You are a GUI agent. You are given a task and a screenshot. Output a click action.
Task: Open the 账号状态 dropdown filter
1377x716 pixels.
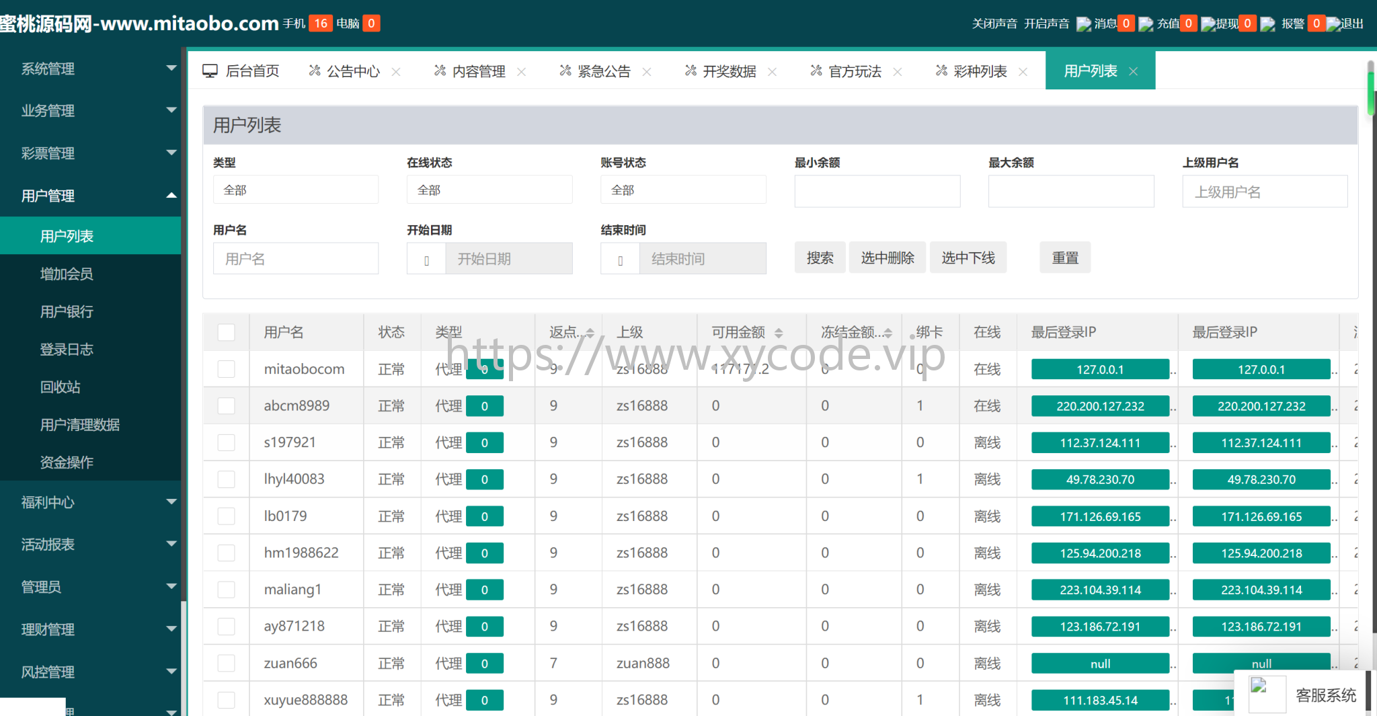pos(683,190)
